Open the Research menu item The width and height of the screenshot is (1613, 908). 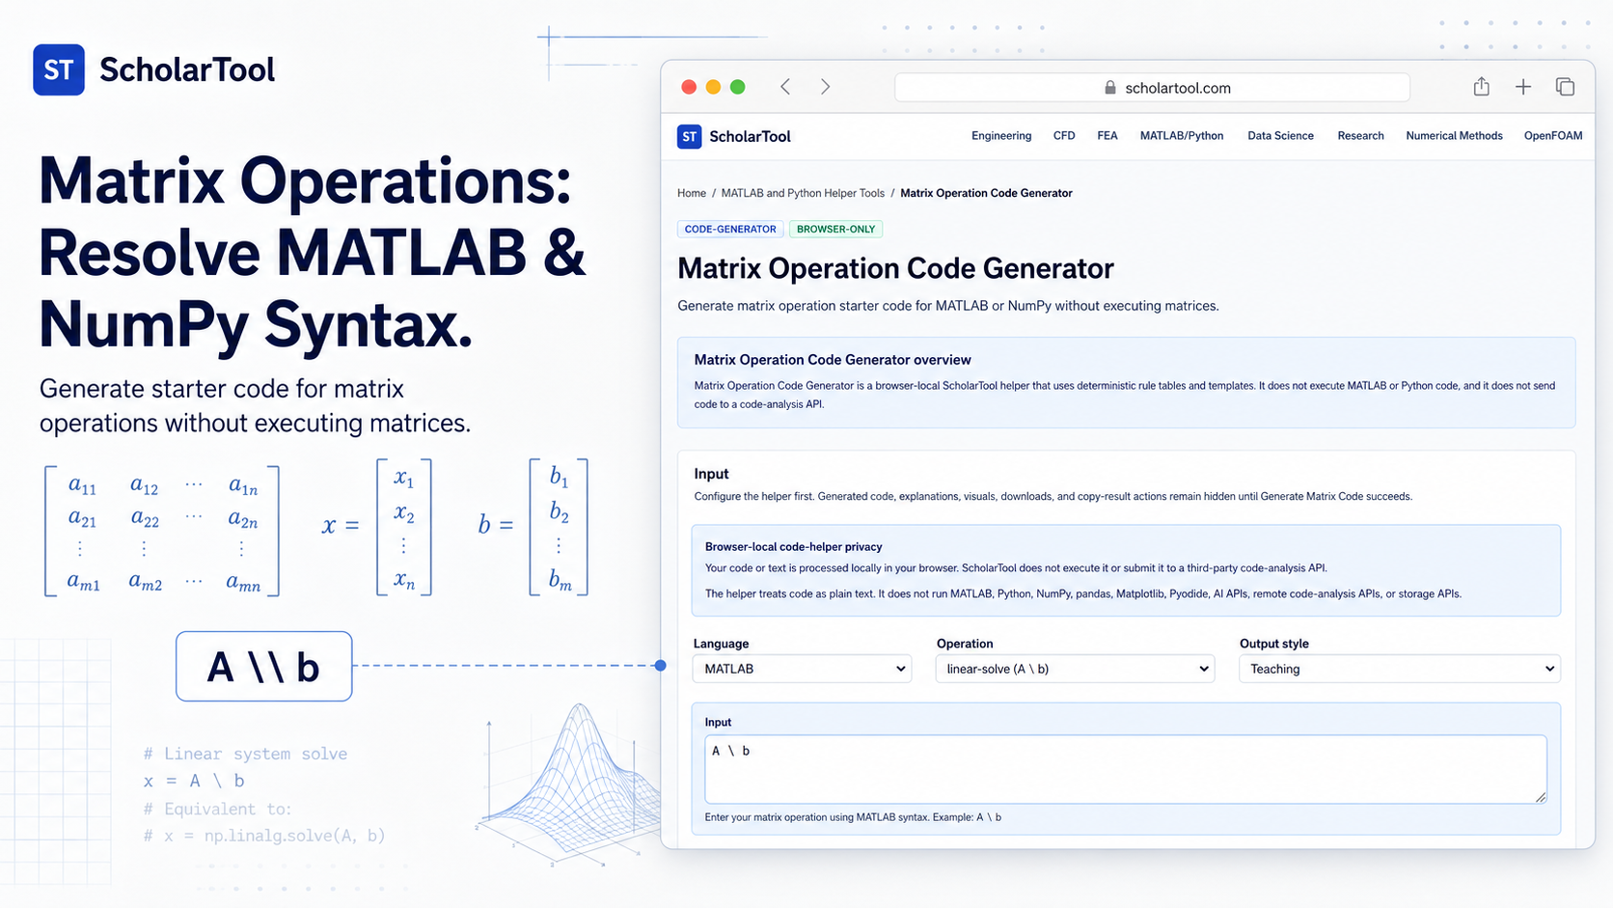pos(1360,136)
